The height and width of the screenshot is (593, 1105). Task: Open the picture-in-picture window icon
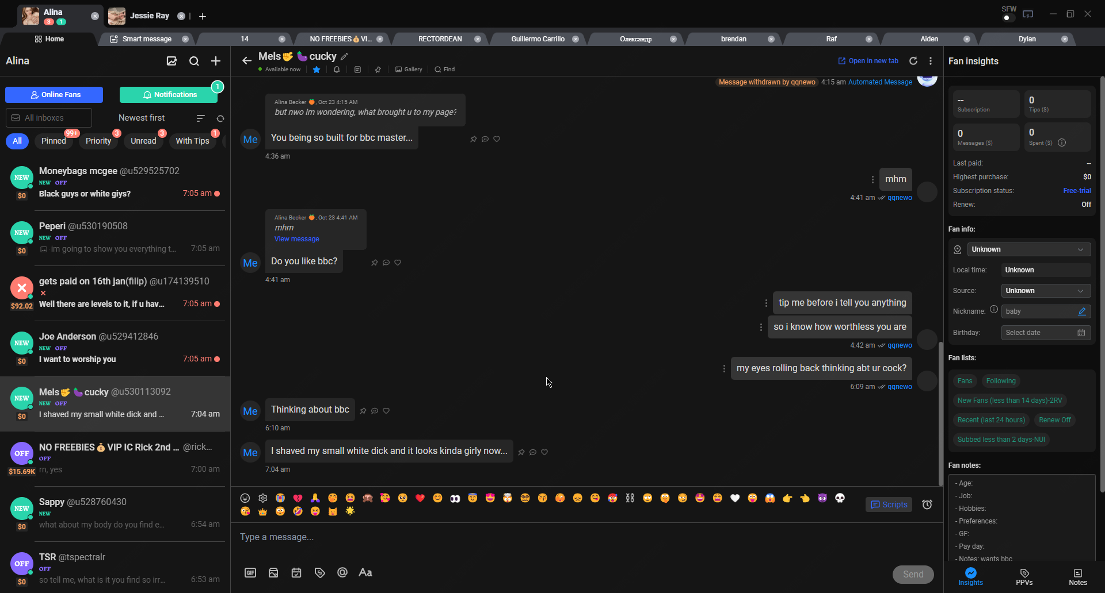(x=1028, y=14)
